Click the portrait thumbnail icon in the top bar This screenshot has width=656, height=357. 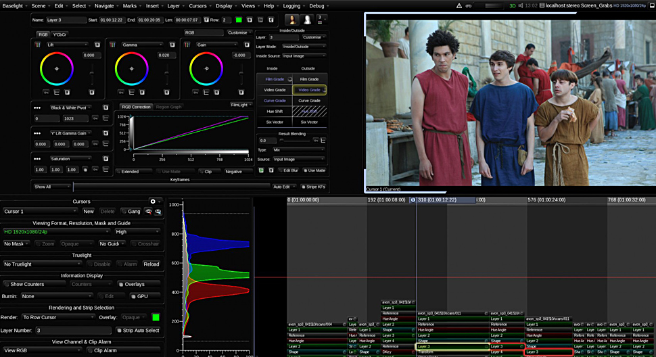(292, 20)
